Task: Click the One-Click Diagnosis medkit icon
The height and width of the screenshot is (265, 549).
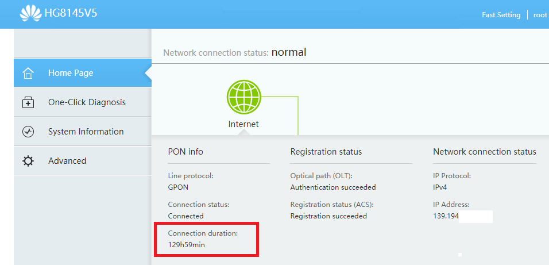Action: click(28, 103)
